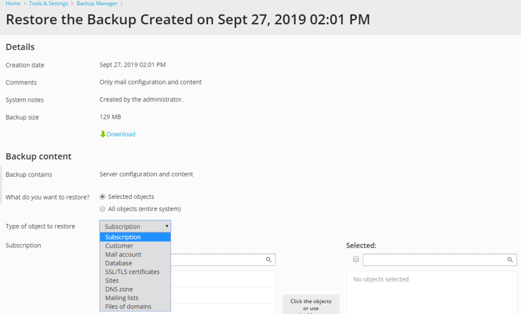521x314 pixels.
Task: Focus the Selected objects search field
Action: click(439, 260)
